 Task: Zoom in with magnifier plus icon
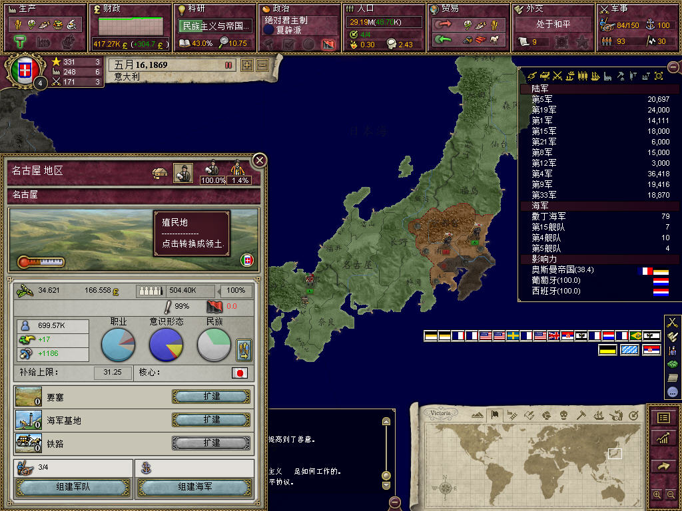[657, 494]
